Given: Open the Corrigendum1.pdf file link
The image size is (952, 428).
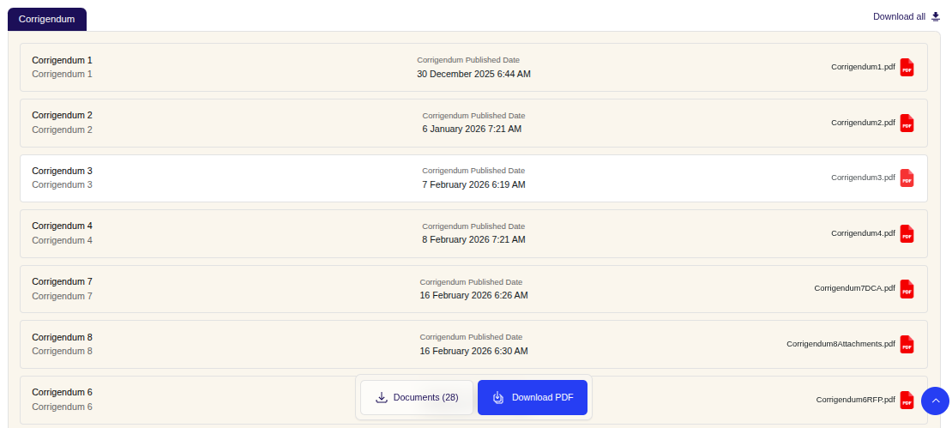Looking at the screenshot, I should 863,67.
